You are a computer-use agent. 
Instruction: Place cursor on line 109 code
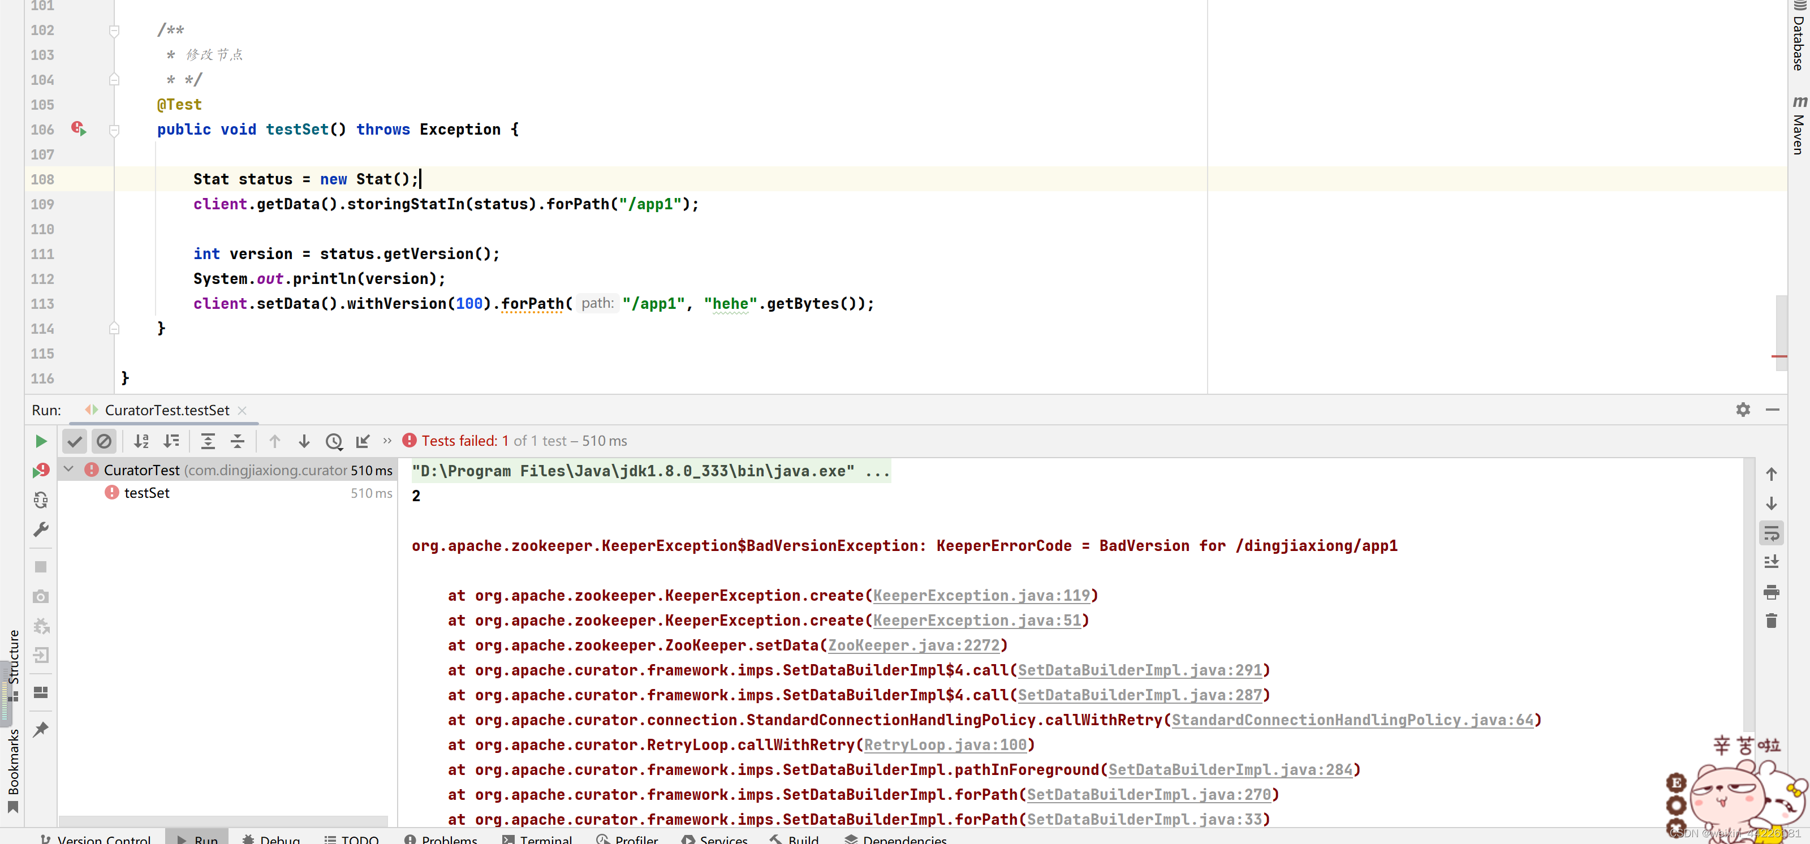coord(446,205)
